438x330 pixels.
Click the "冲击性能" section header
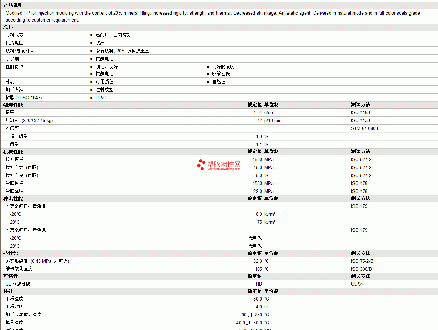(x=13, y=198)
